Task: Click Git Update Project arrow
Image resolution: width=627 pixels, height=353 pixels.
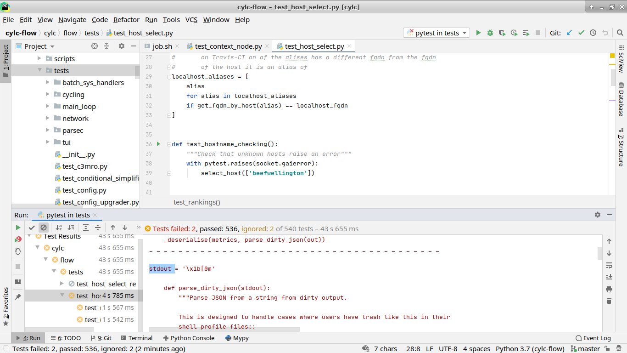Action: click(x=569, y=33)
